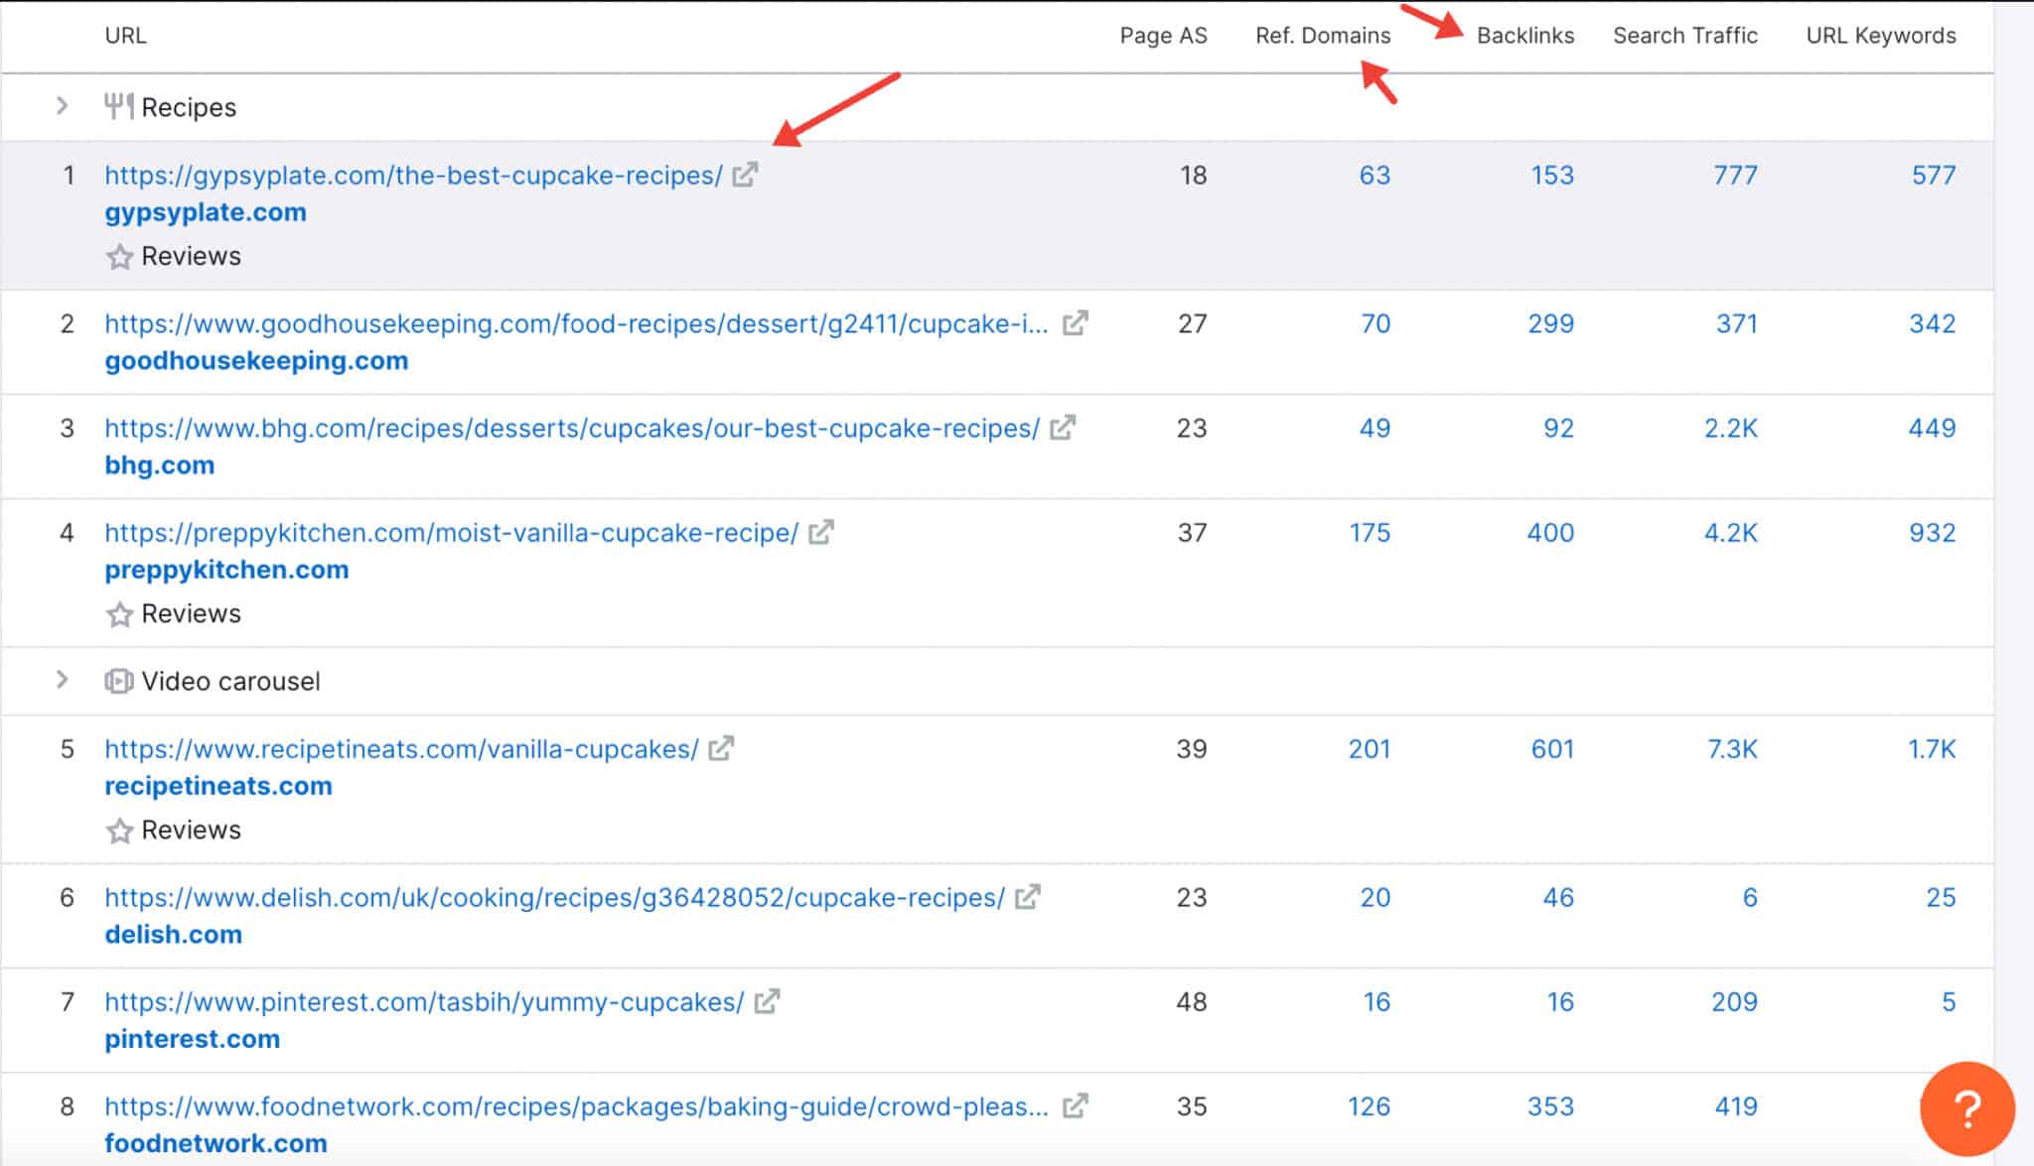The height and width of the screenshot is (1166, 2034).
Task: Open the recipetineats vanilla-cupcakes URL link
Action: tap(401, 749)
